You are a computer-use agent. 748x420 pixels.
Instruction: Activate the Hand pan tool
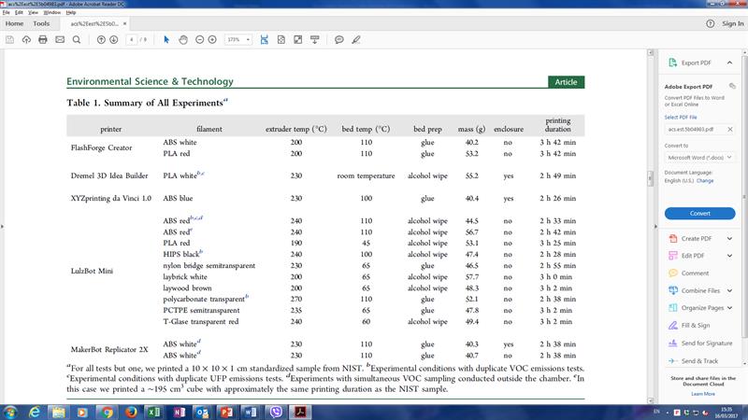click(x=183, y=40)
